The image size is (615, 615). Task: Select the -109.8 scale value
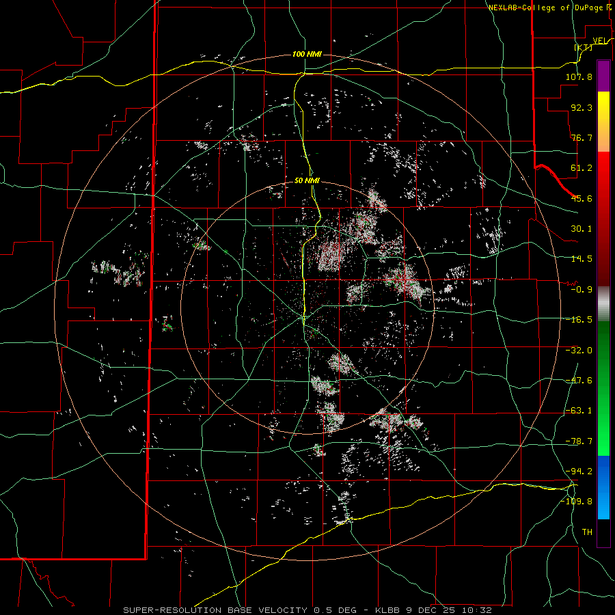pos(576,502)
